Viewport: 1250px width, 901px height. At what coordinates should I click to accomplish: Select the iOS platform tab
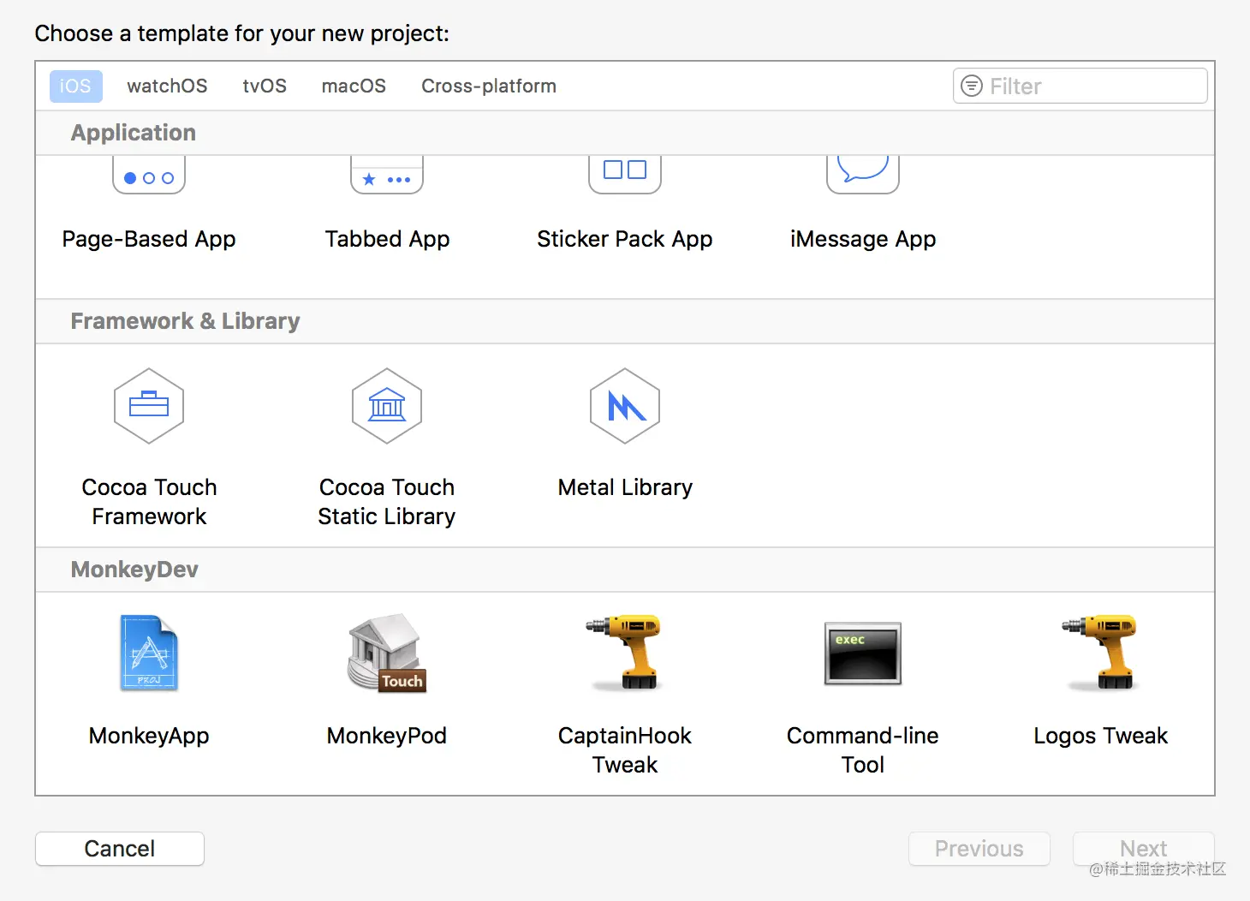click(x=75, y=86)
